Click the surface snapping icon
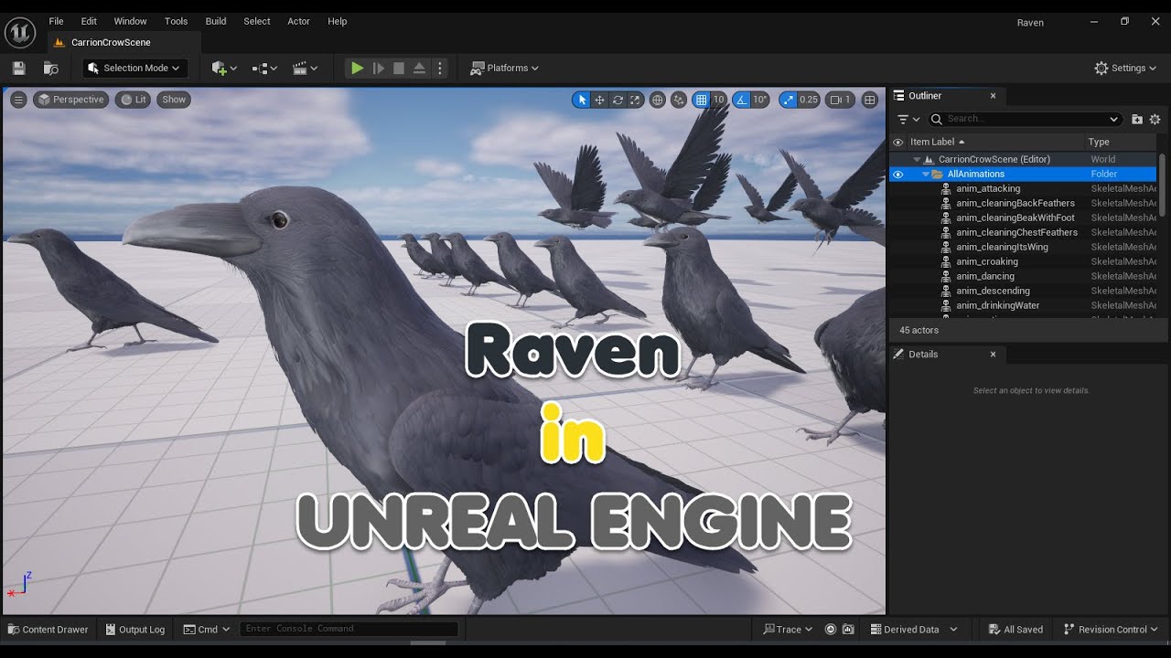The height and width of the screenshot is (658, 1171). (679, 100)
